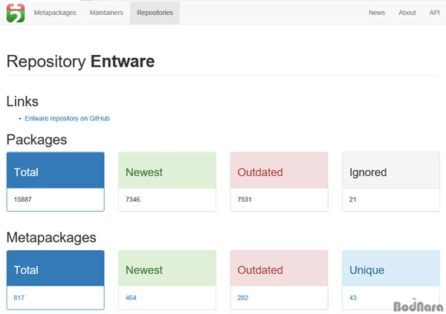Open outdated metapackages count 282
The width and height of the screenshot is (446, 314).
243,298
